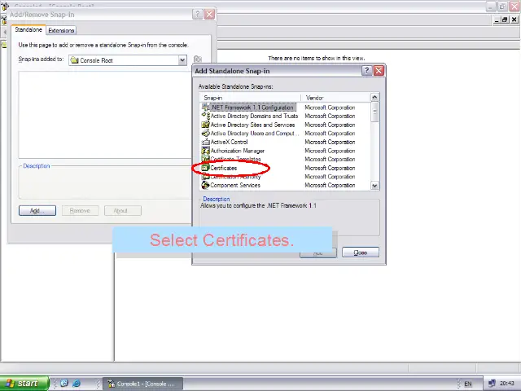The width and height of the screenshot is (521, 391).
Task: Select Active Directory Domains and Trusts entry
Action: tap(255, 116)
